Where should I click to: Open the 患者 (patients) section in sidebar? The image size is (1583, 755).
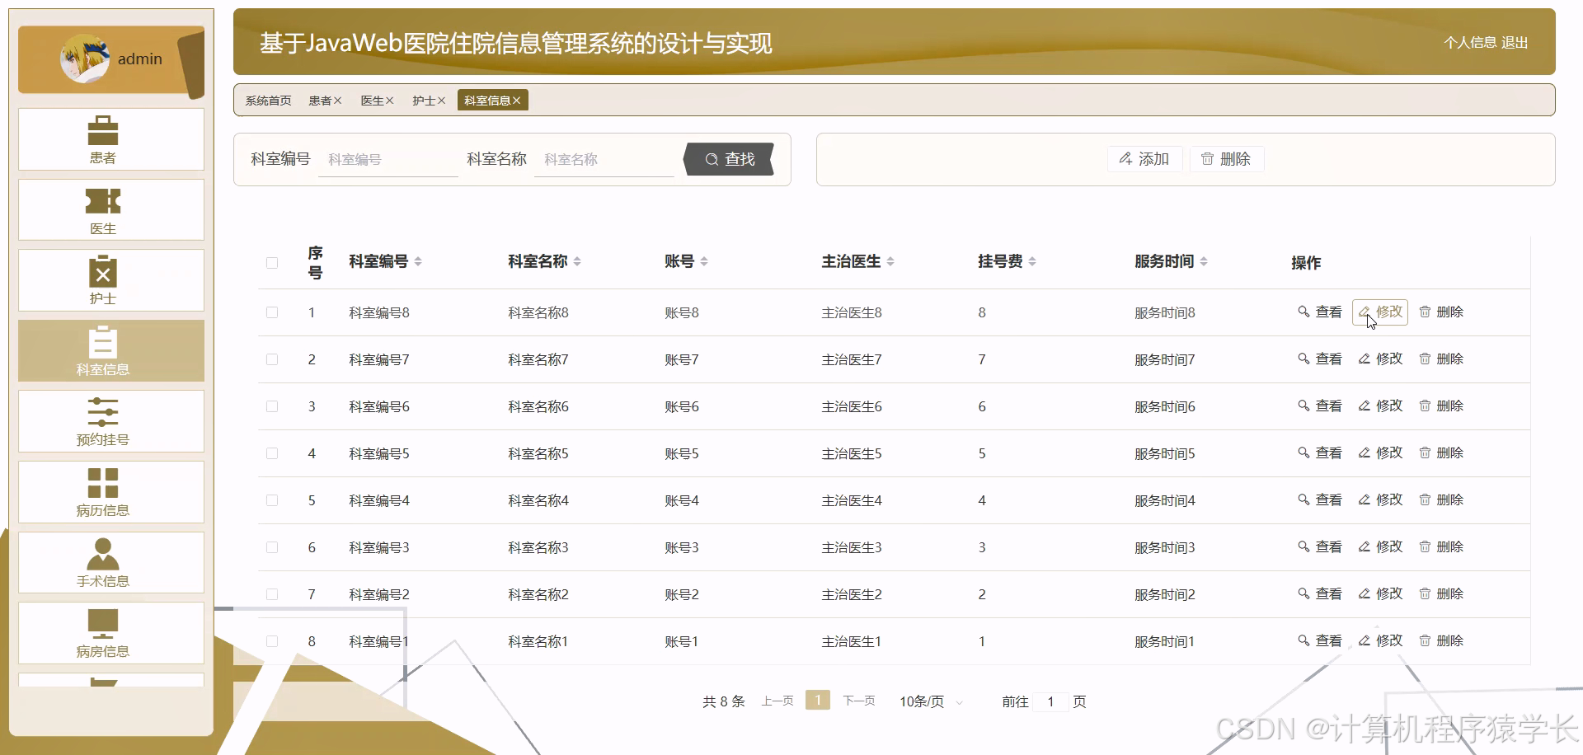coord(110,139)
